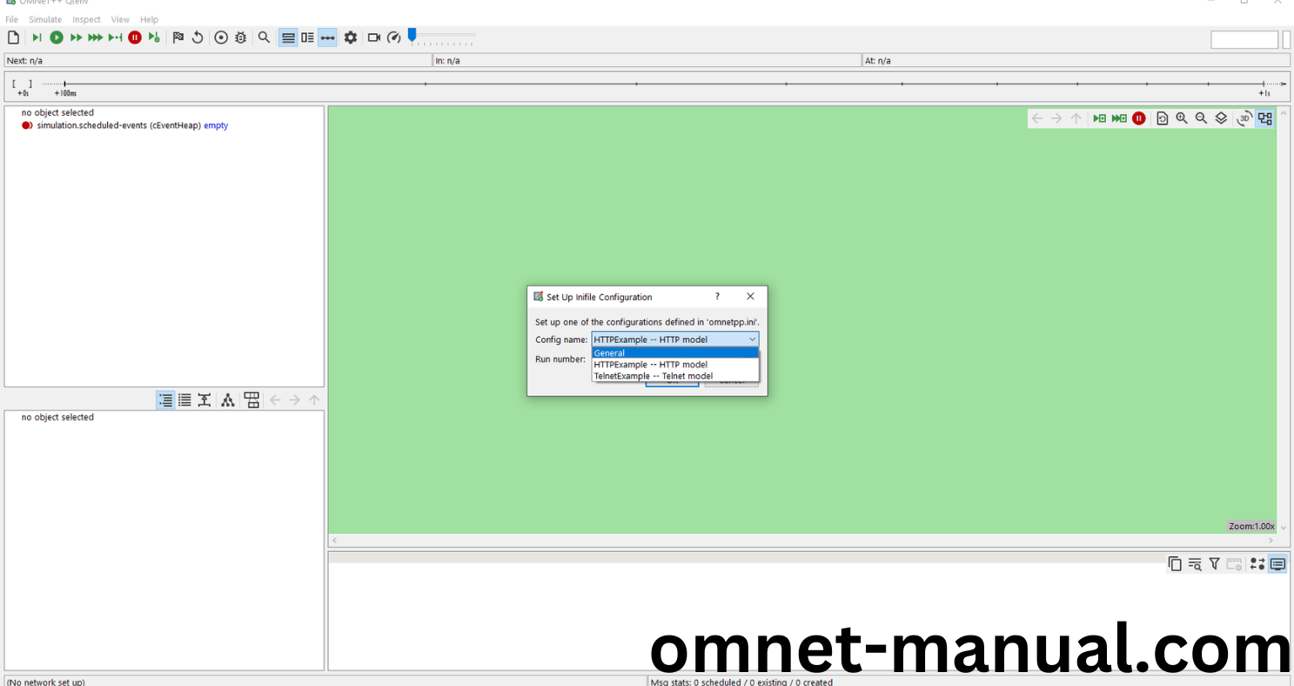Open the Inspect menu
The image size is (1294, 686).
point(86,19)
